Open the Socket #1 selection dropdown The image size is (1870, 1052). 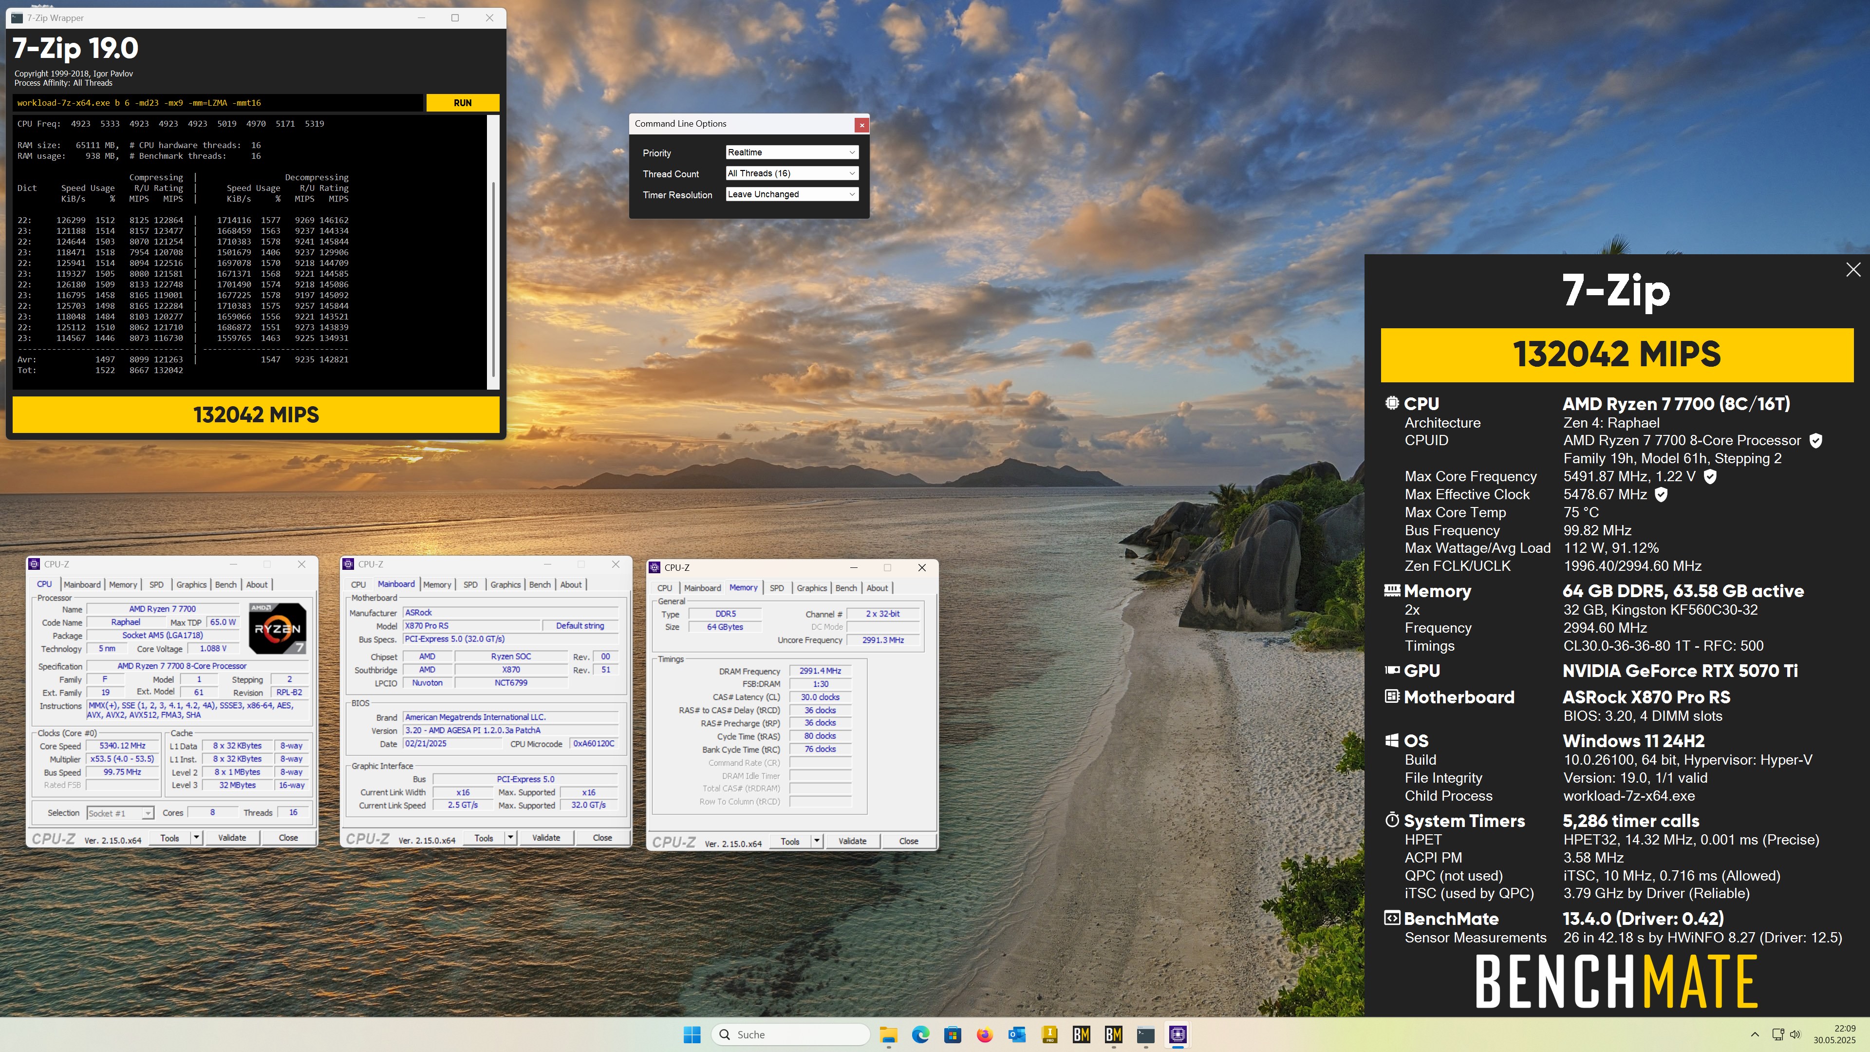pos(120,813)
